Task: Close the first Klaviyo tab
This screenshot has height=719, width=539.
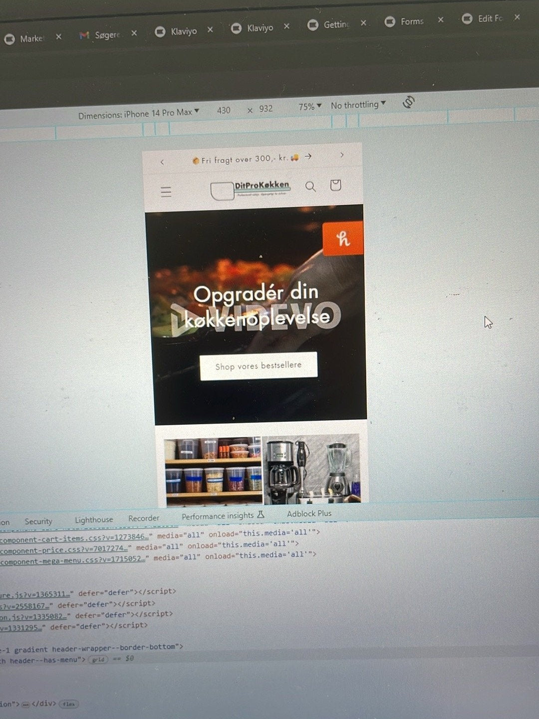Action: [210, 29]
